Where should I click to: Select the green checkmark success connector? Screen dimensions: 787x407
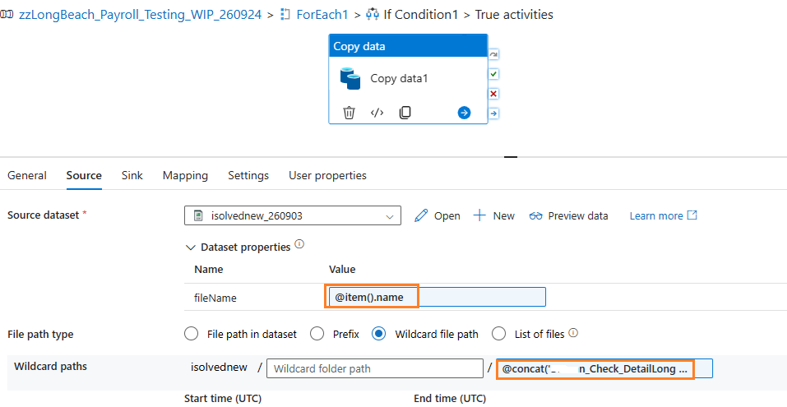tap(494, 74)
